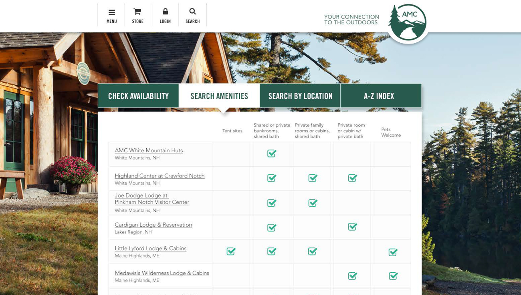The width and height of the screenshot is (521, 295).
Task: Open Highland Center at Crawford Notch link
Action: [160, 175]
